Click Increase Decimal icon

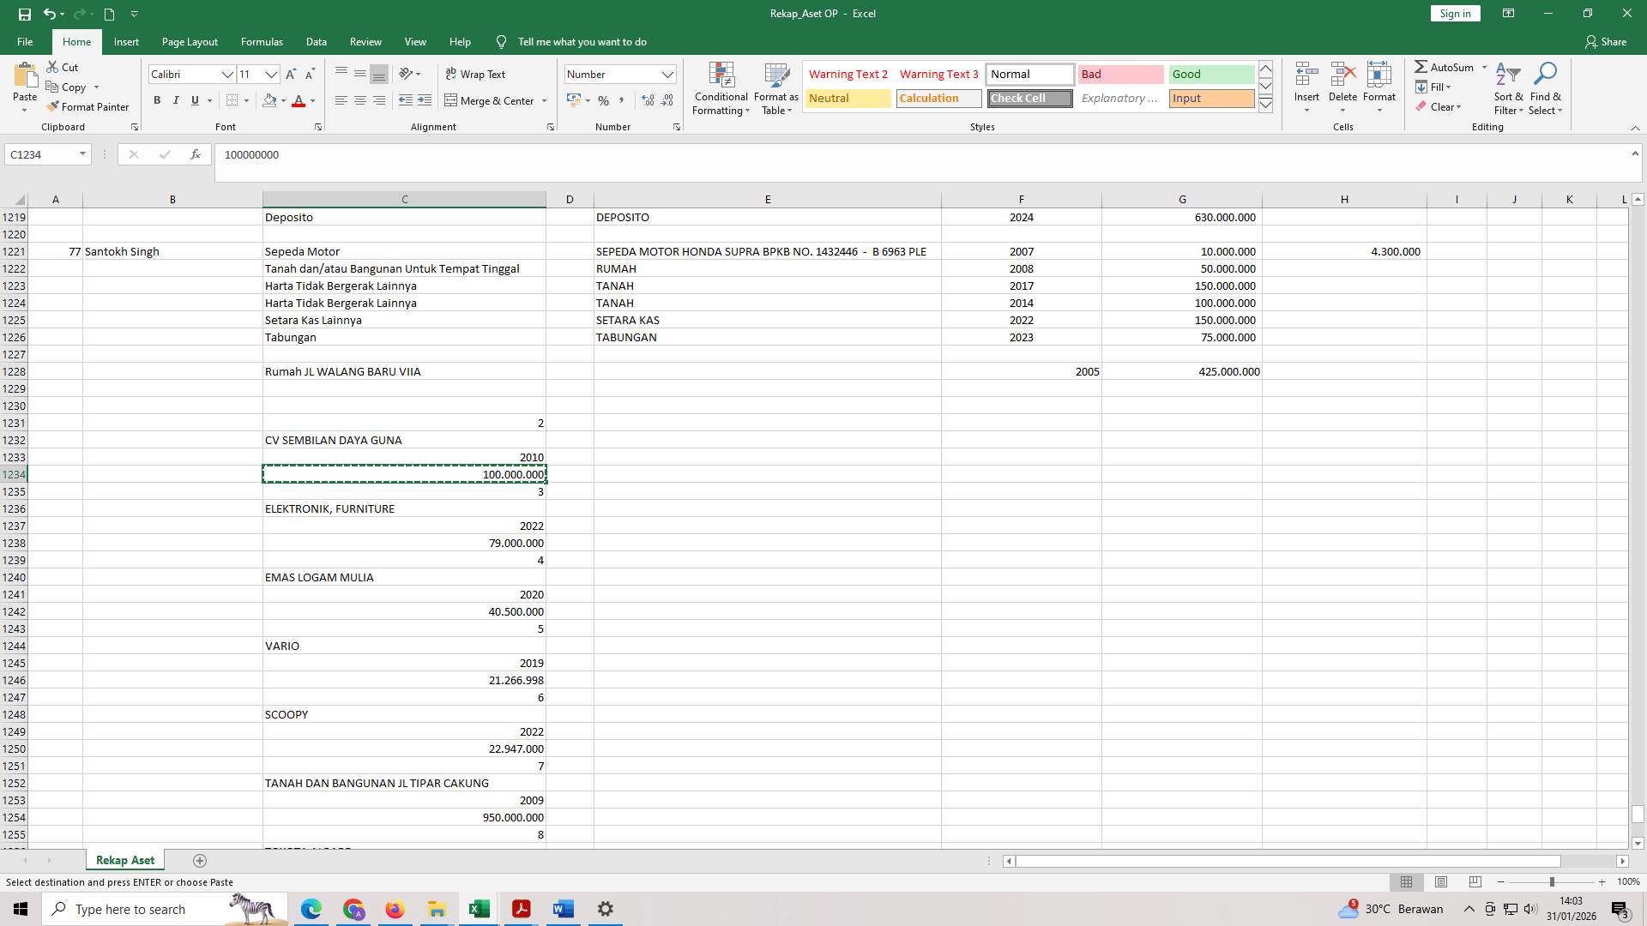(646, 100)
